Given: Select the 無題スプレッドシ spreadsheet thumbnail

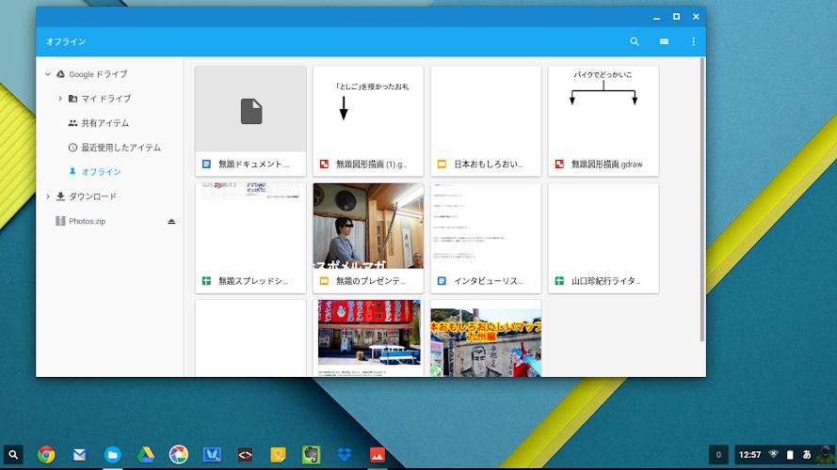Looking at the screenshot, I should pos(250,226).
